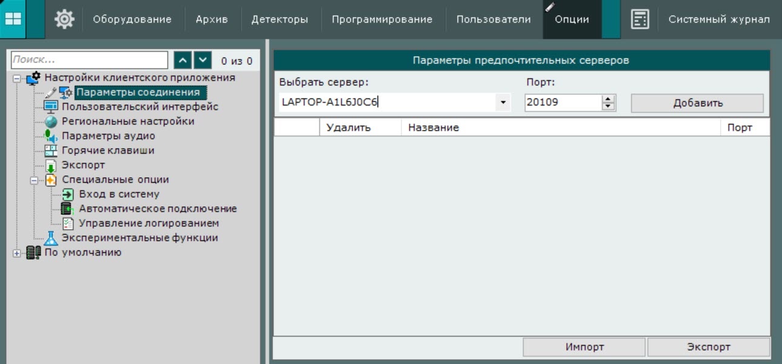Jump to next search result down arrow
This screenshot has height=364, width=782.
(203, 60)
